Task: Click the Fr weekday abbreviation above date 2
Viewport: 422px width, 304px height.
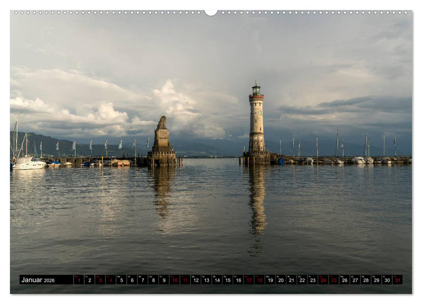Action: [x=87, y=277]
